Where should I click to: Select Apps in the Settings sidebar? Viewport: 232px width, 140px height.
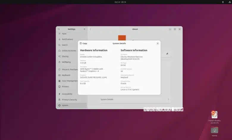72,34
